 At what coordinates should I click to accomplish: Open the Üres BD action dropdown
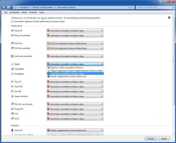(75, 91)
